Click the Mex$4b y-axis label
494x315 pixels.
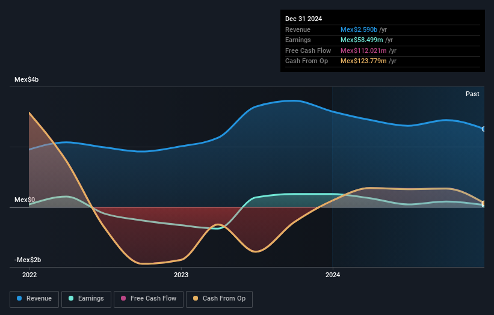(x=26, y=79)
